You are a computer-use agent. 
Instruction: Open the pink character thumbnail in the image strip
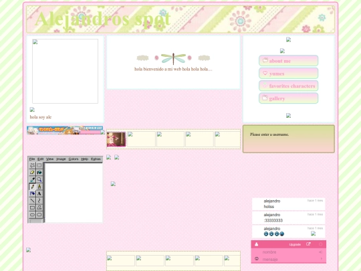pos(116,139)
